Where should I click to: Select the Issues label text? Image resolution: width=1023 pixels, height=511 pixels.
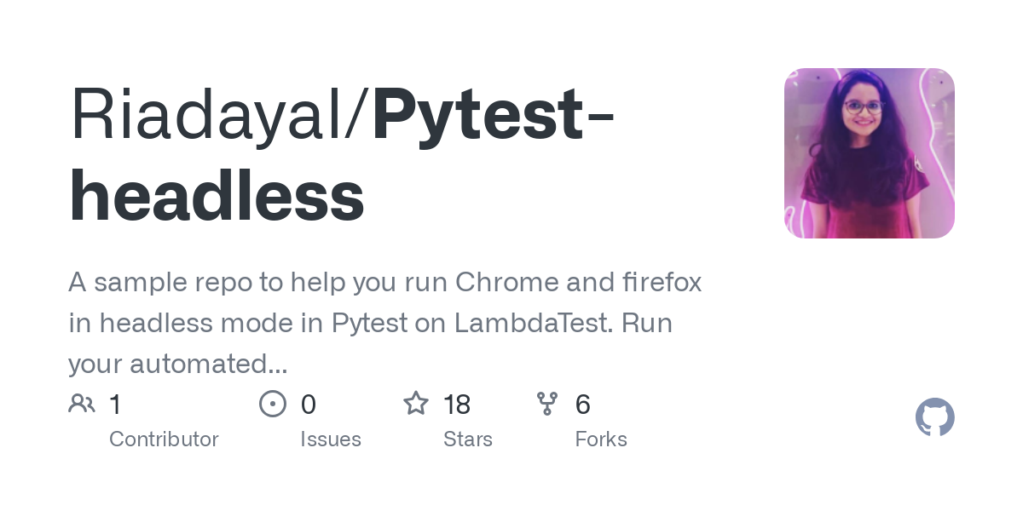point(331,439)
